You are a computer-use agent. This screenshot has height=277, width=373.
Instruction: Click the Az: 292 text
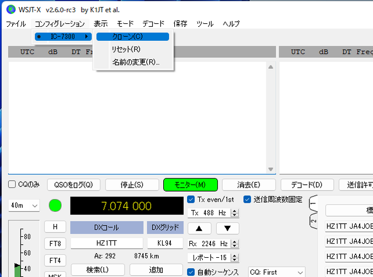click(105, 256)
